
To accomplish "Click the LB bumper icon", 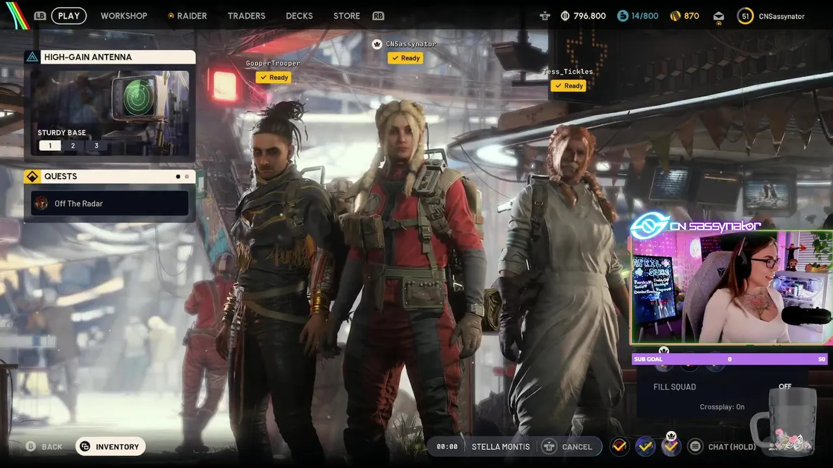I will point(40,16).
